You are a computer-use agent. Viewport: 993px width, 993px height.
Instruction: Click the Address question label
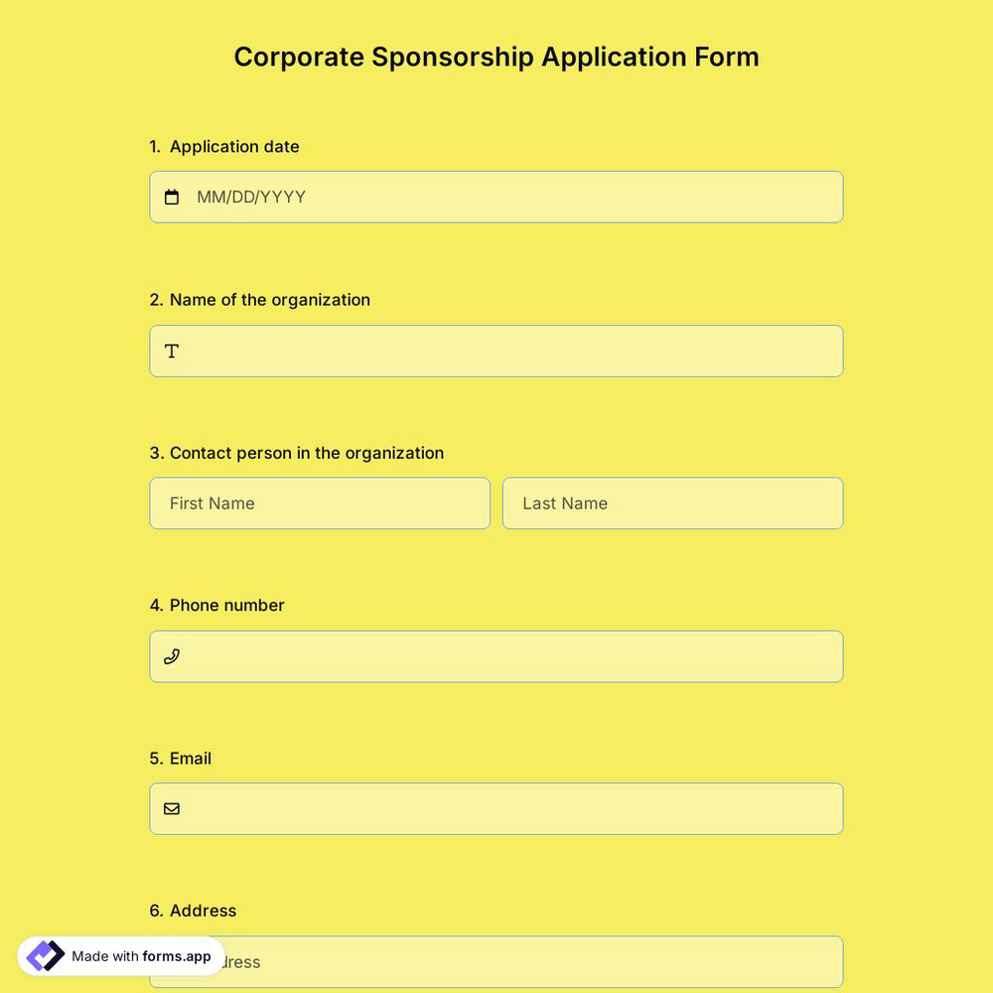(x=193, y=911)
